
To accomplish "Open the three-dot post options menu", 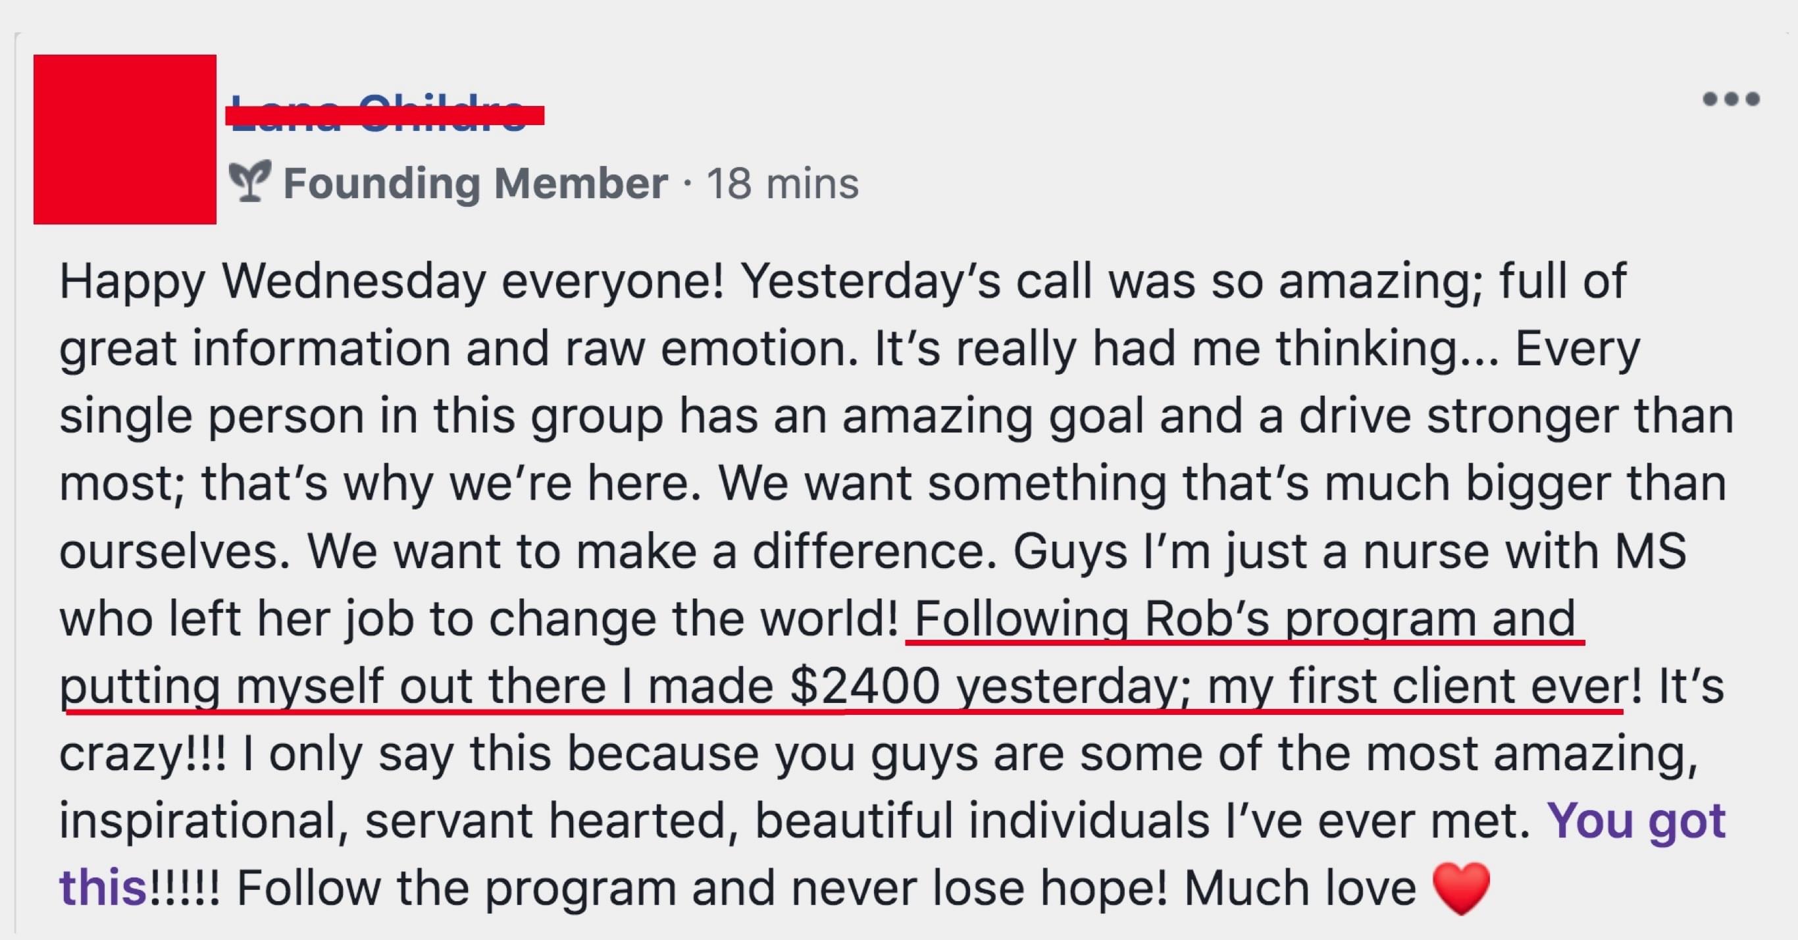I will pyautogui.click(x=1731, y=99).
